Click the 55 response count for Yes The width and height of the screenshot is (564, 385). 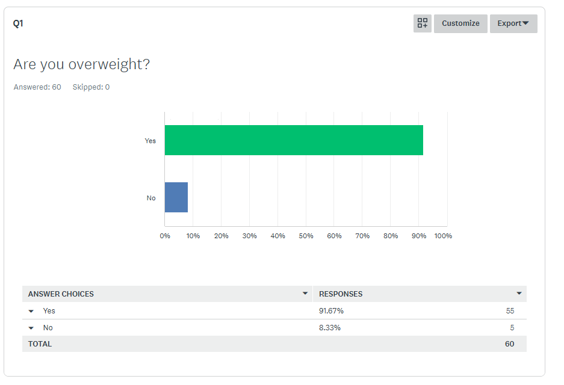pos(510,311)
